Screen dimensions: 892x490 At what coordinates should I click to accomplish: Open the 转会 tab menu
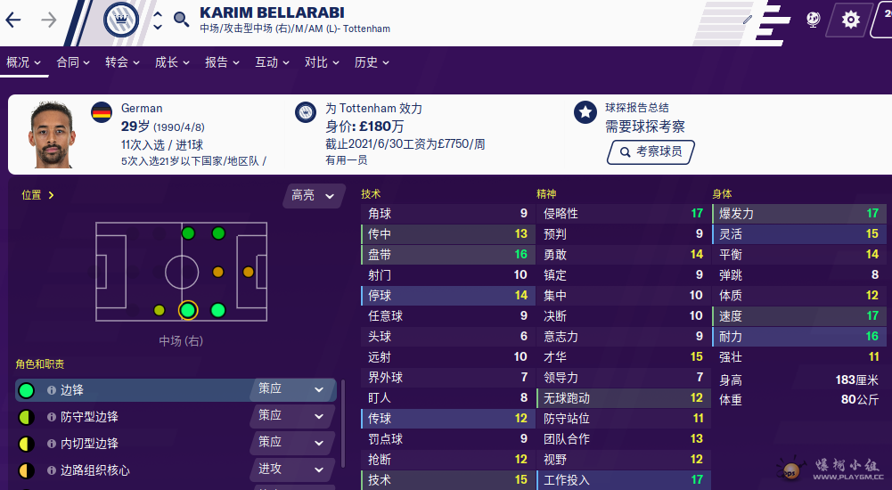click(122, 62)
